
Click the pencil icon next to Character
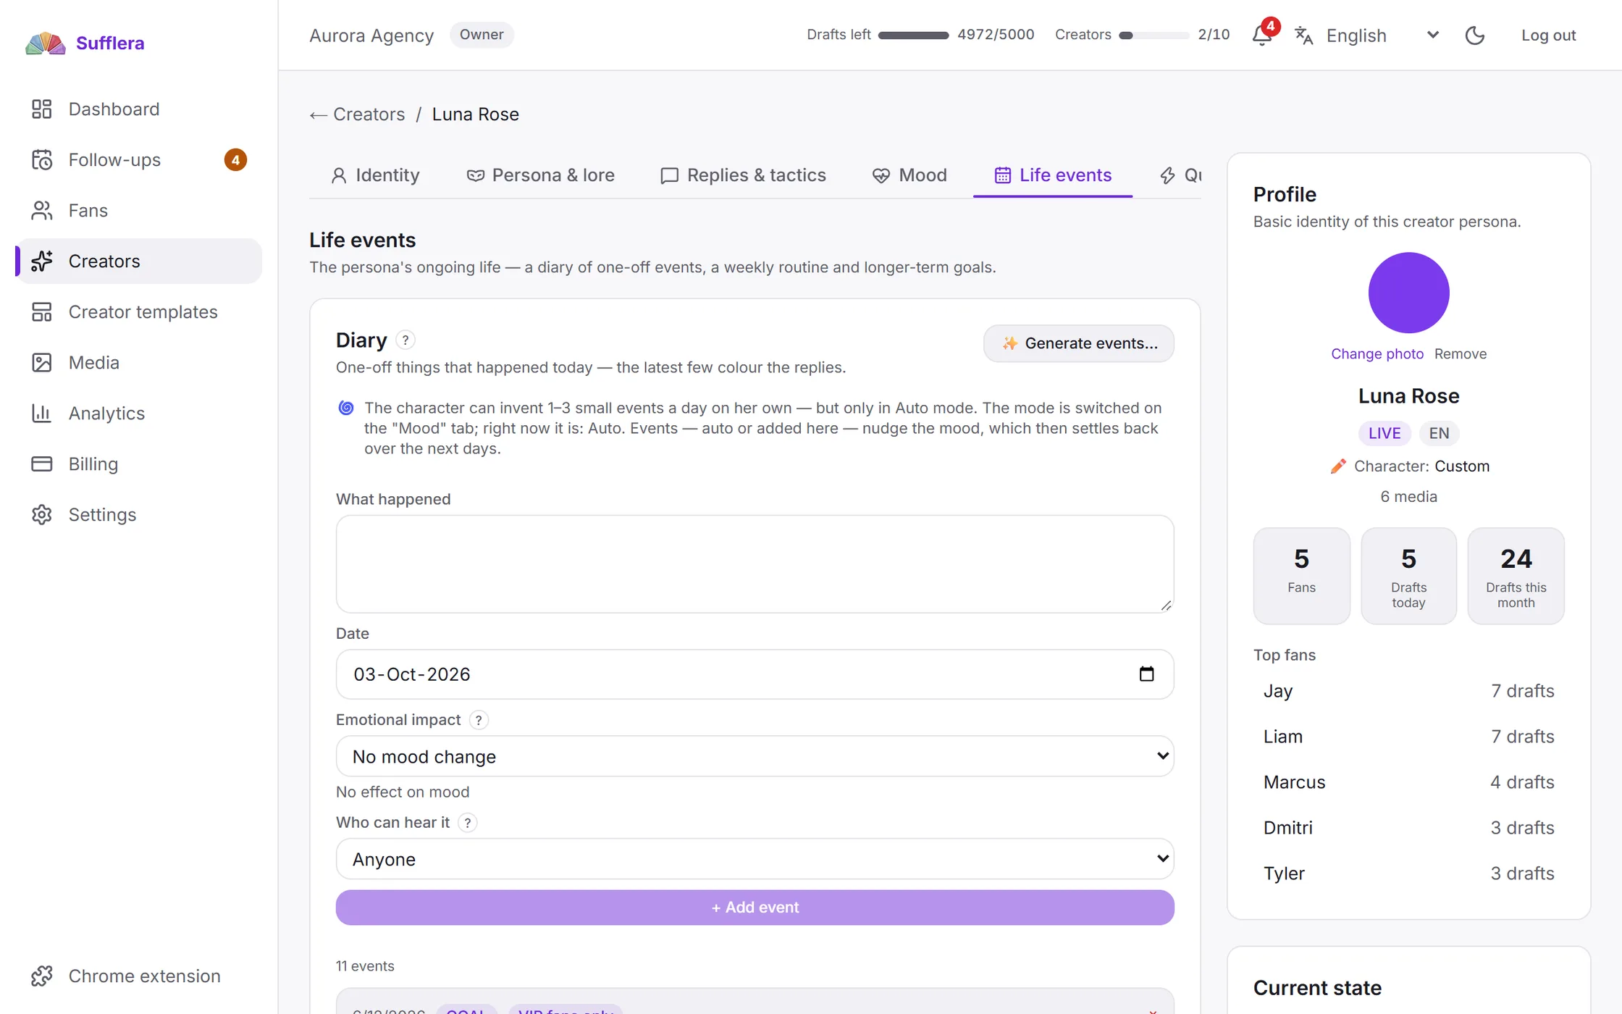coord(1338,466)
